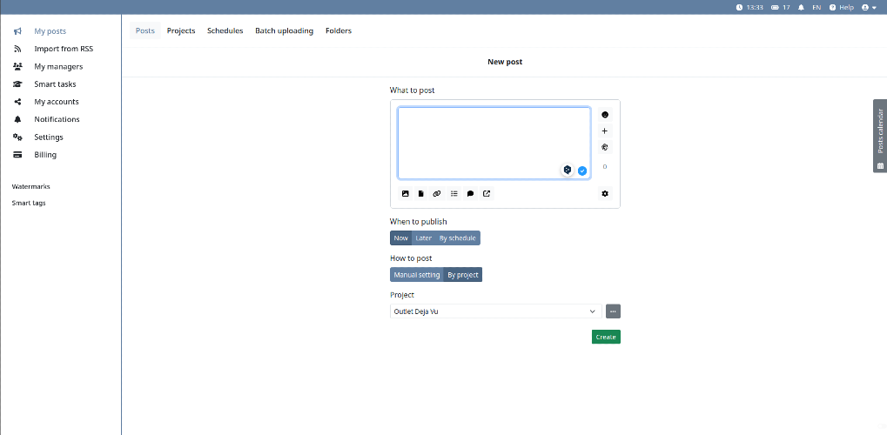The width and height of the screenshot is (887, 435).
Task: Click the Help question mark icon
Action: tap(833, 7)
